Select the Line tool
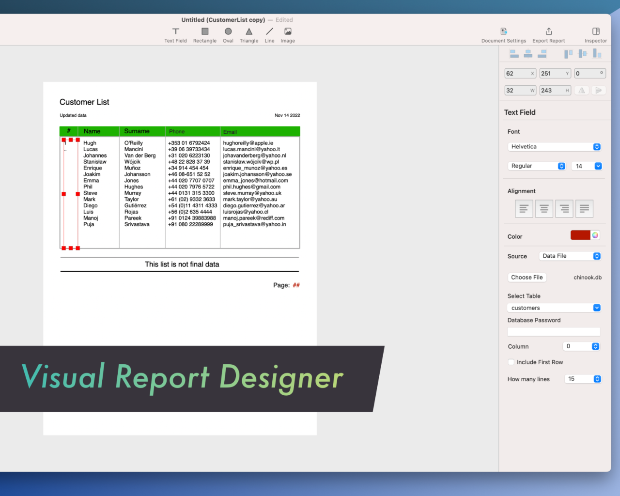 (x=269, y=35)
